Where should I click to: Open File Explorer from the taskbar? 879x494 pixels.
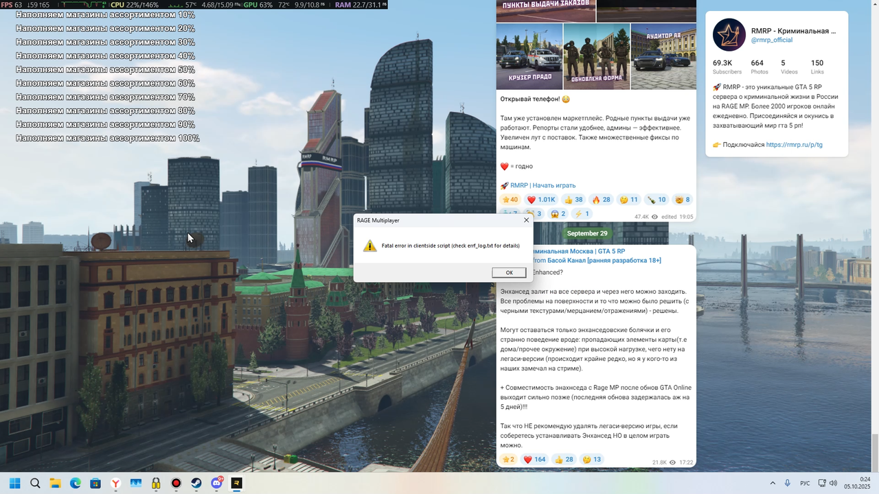pyautogui.click(x=55, y=483)
